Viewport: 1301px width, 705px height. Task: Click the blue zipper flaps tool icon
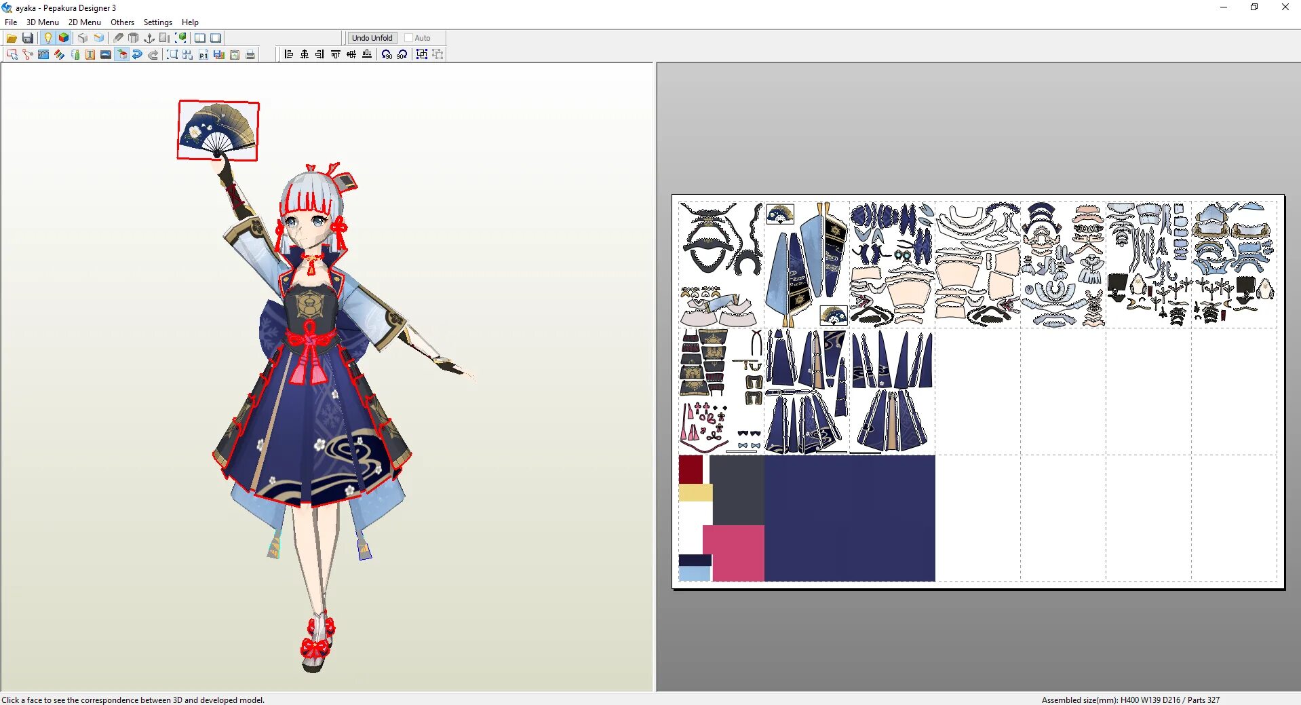43,54
